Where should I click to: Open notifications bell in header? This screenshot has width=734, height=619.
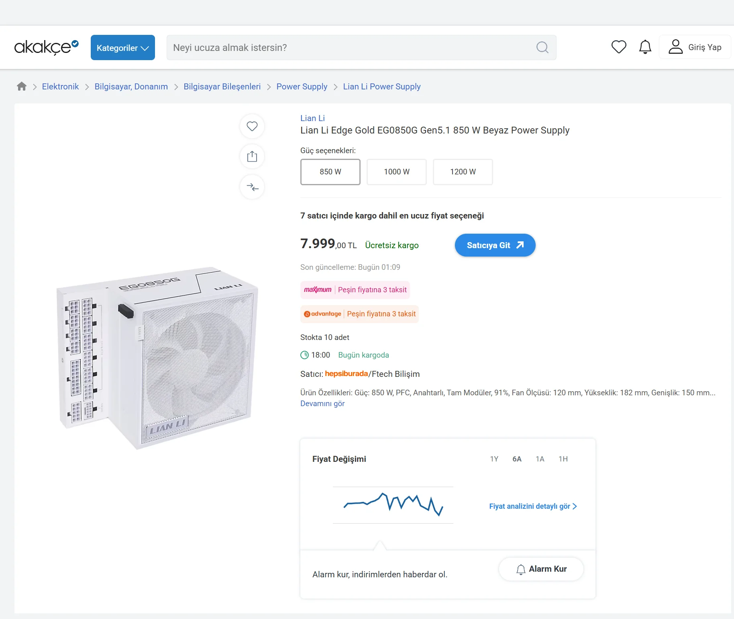coord(645,47)
